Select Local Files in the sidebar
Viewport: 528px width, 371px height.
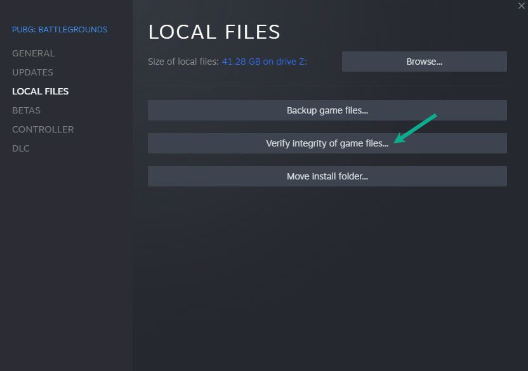pos(41,91)
